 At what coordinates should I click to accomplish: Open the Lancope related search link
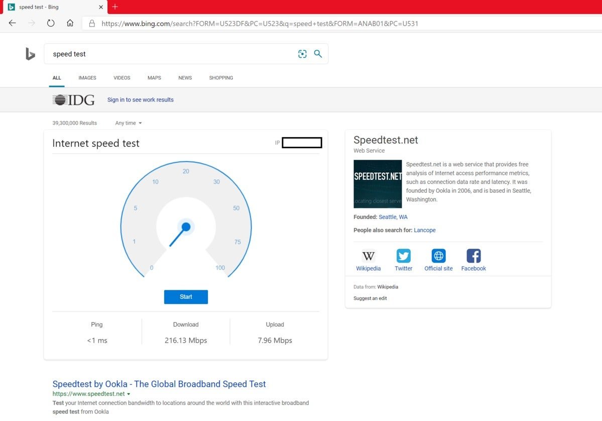425,230
